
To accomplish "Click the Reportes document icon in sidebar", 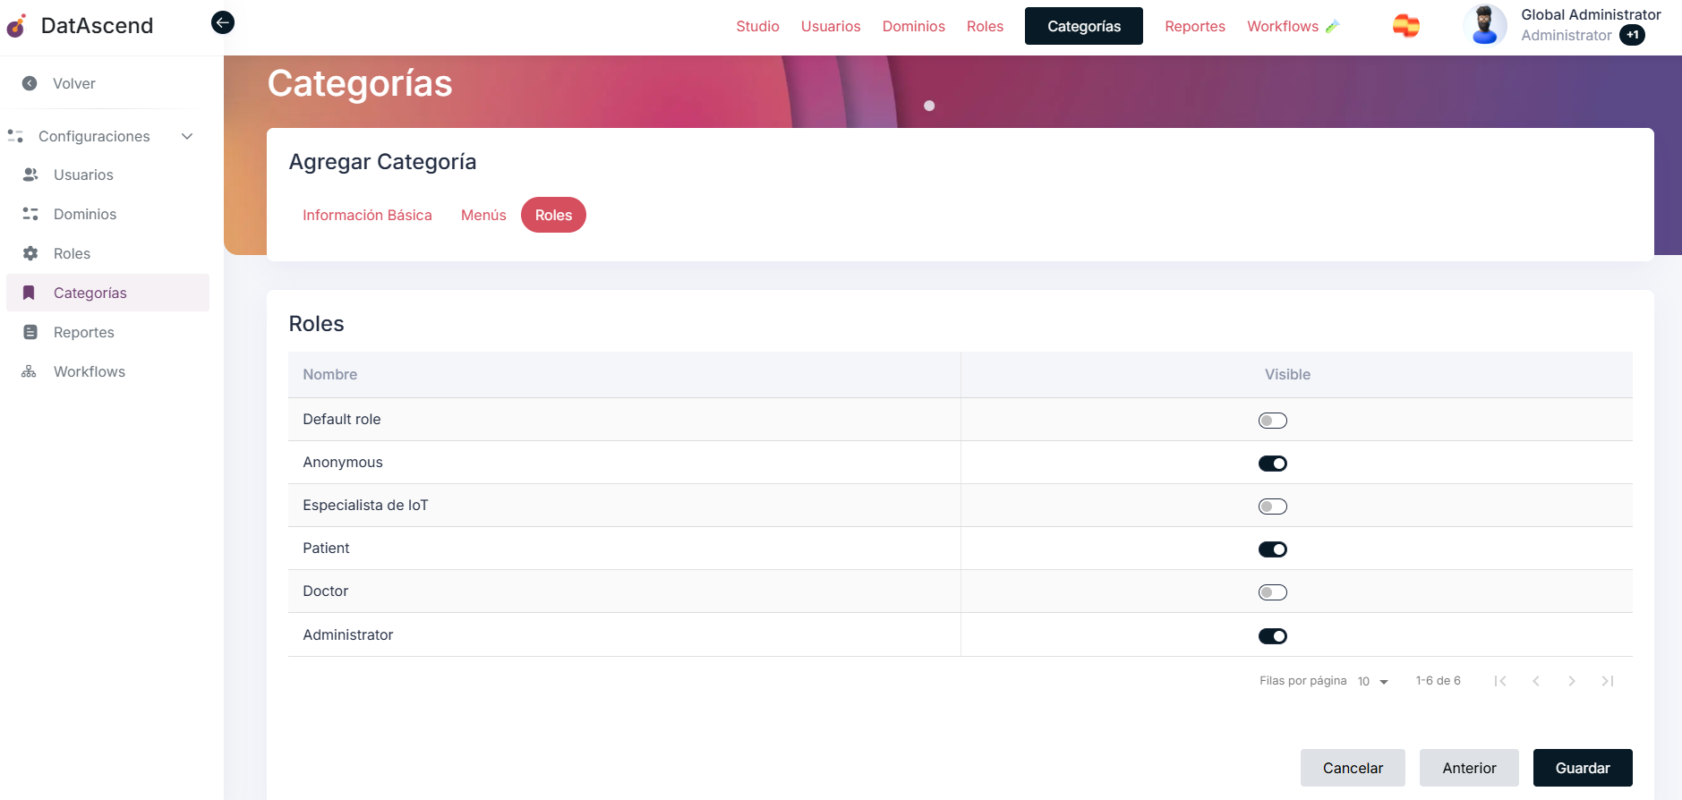I will point(30,332).
